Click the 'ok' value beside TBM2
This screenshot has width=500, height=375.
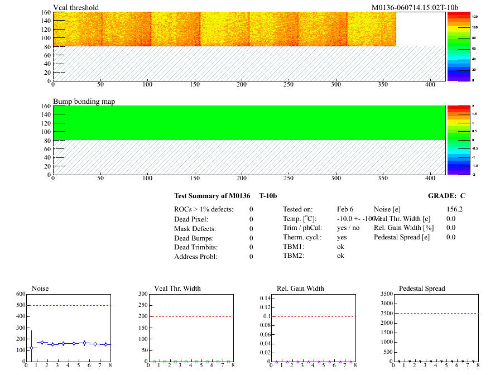[x=340, y=256]
